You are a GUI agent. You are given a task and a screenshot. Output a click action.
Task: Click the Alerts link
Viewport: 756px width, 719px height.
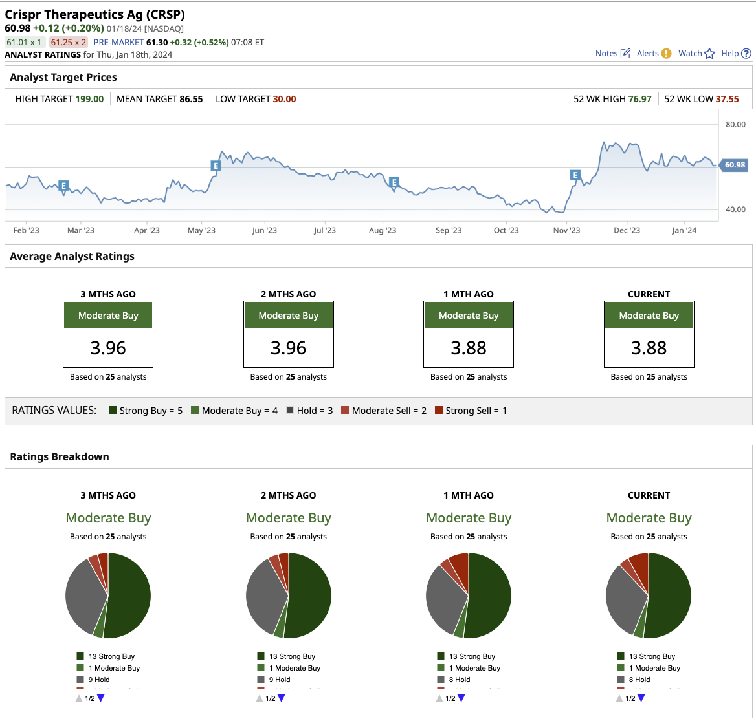pyautogui.click(x=647, y=54)
